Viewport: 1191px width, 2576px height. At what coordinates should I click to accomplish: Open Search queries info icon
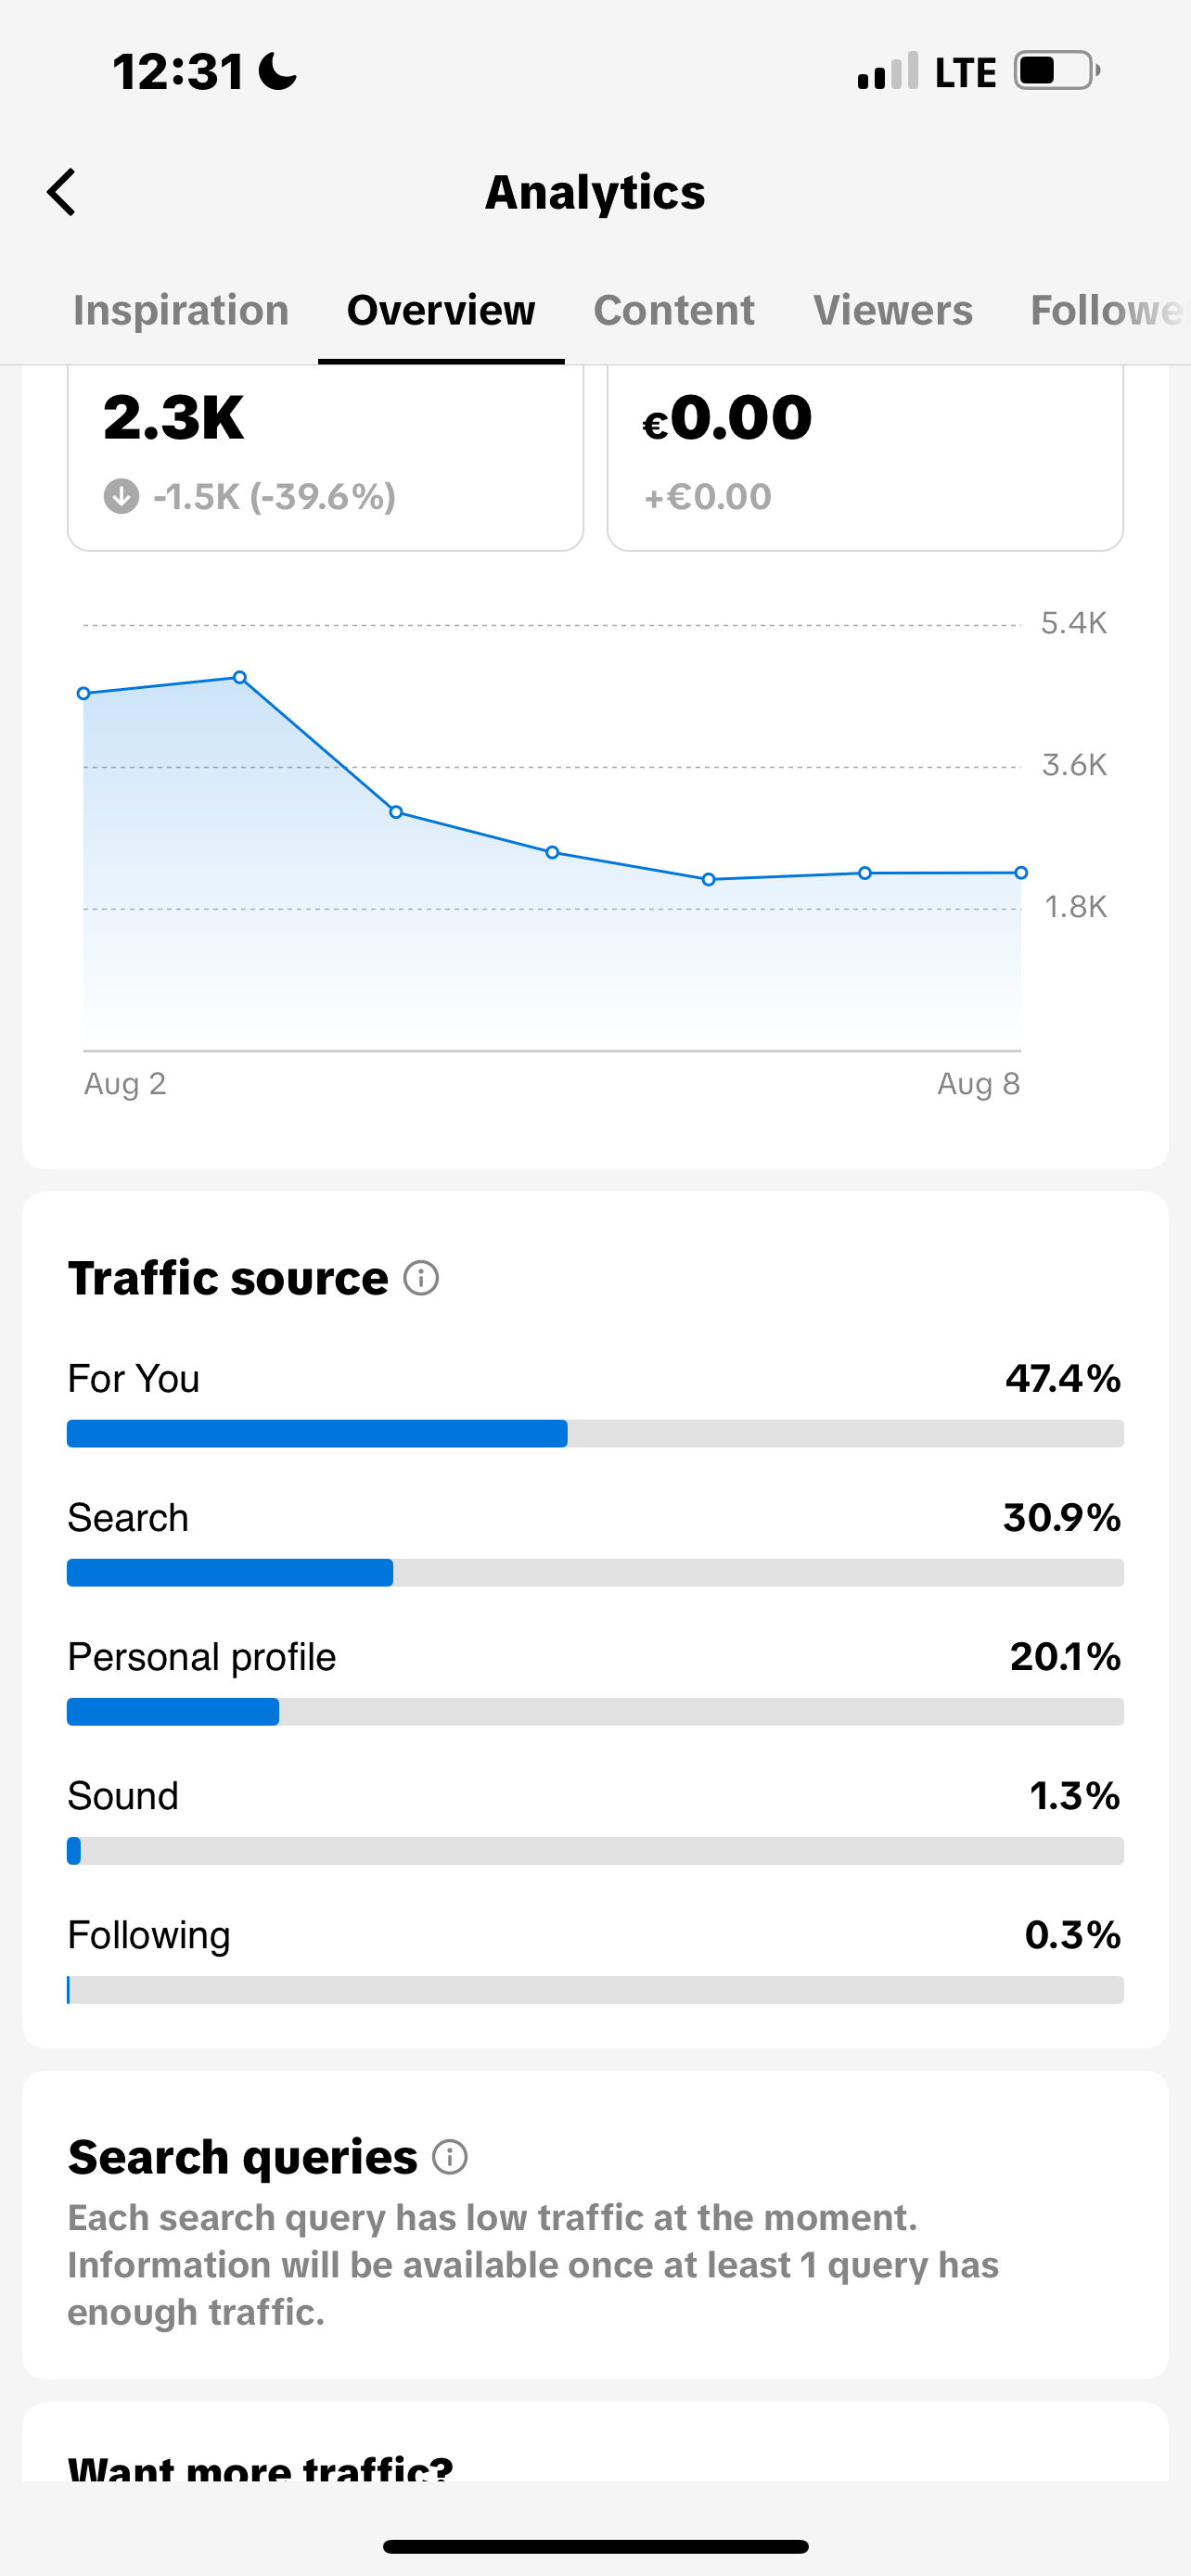[x=450, y=2157]
